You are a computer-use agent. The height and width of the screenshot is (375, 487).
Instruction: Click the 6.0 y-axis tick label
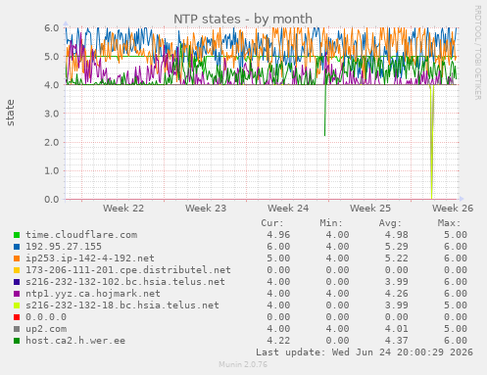pos(52,27)
